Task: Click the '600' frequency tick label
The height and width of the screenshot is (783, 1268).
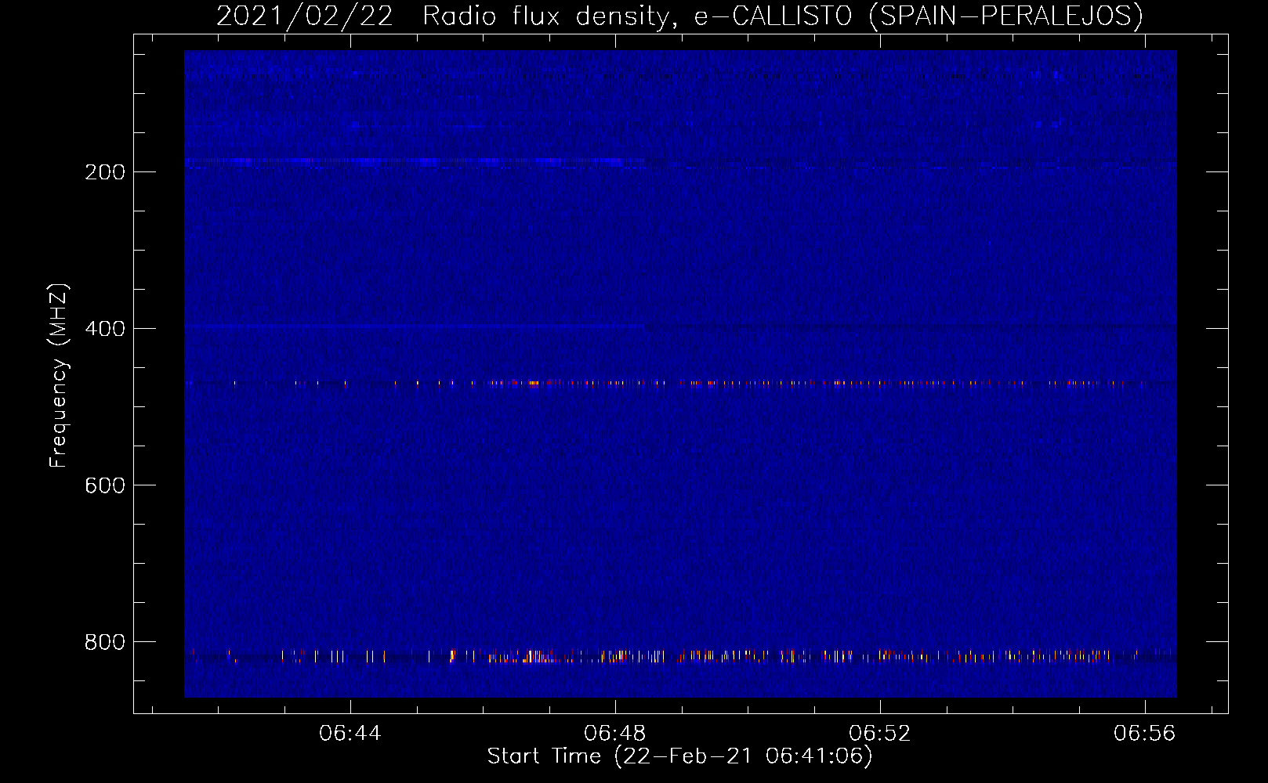Action: [104, 485]
